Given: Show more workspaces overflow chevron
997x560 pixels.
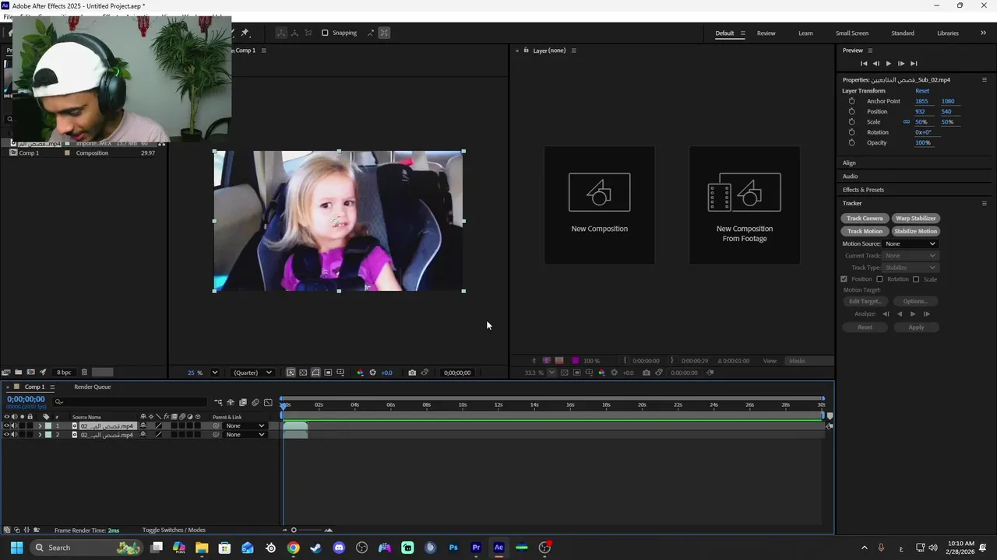Looking at the screenshot, I should [983, 33].
